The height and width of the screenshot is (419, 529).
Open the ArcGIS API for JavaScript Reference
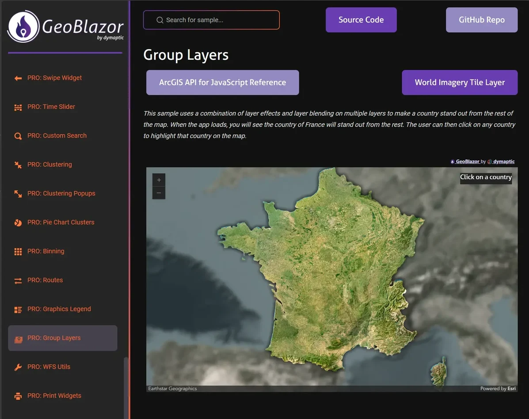[x=222, y=82]
